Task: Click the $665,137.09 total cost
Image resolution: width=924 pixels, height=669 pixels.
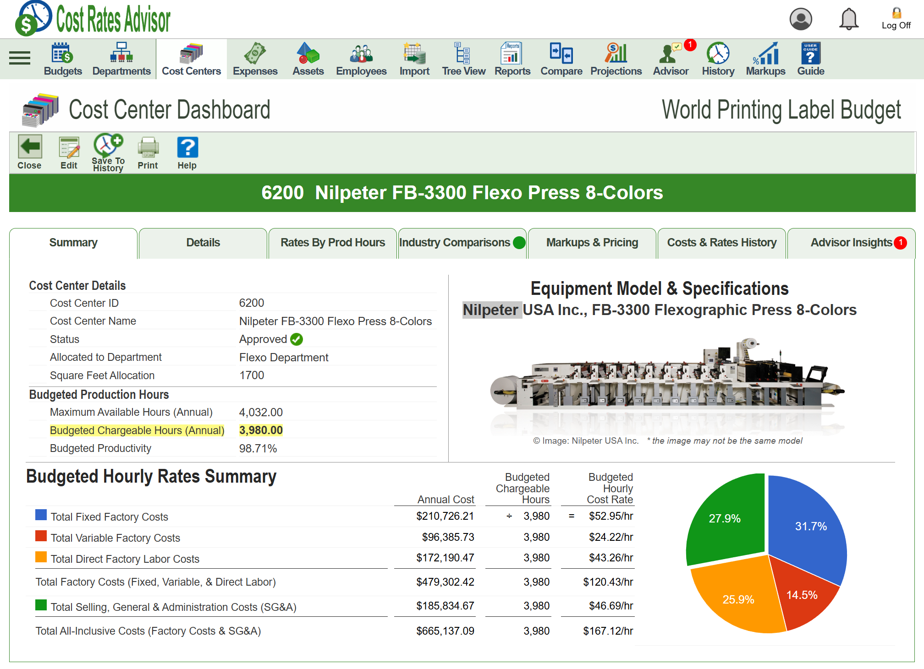Action: click(x=445, y=631)
